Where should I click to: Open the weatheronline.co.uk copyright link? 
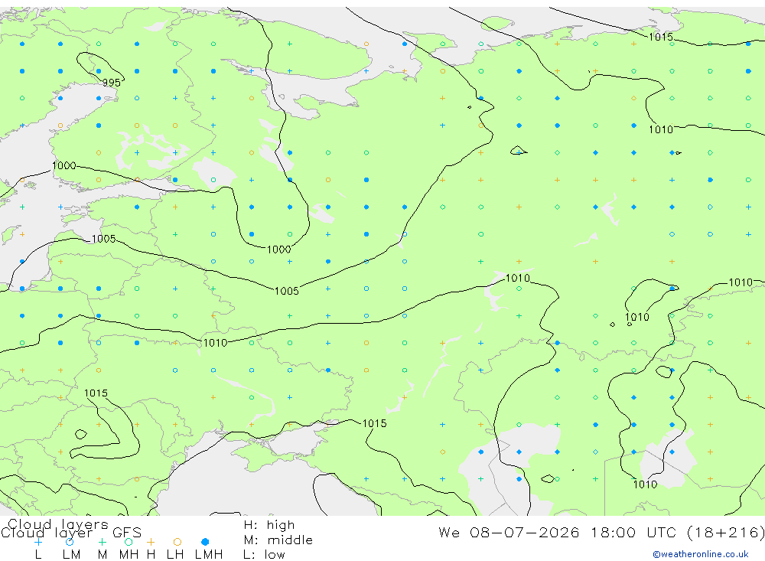tap(701, 554)
